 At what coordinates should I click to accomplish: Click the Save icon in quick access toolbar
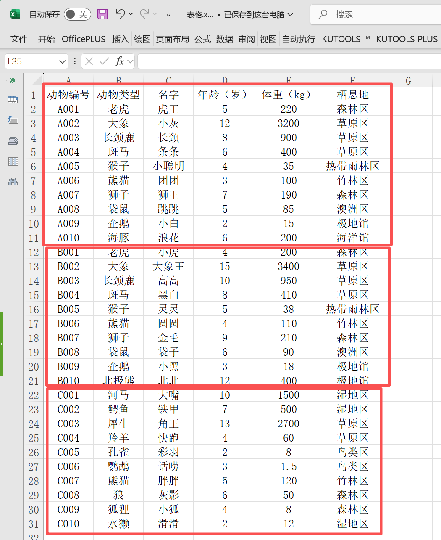[x=102, y=14]
